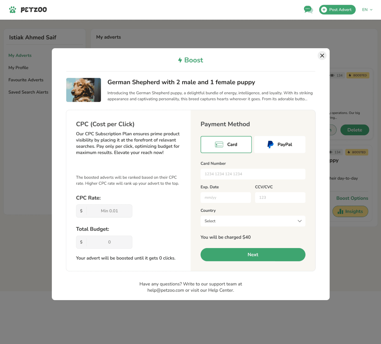The height and width of the screenshot is (344, 381).
Task: Close the Boost dialog with X
Action: pos(322,56)
